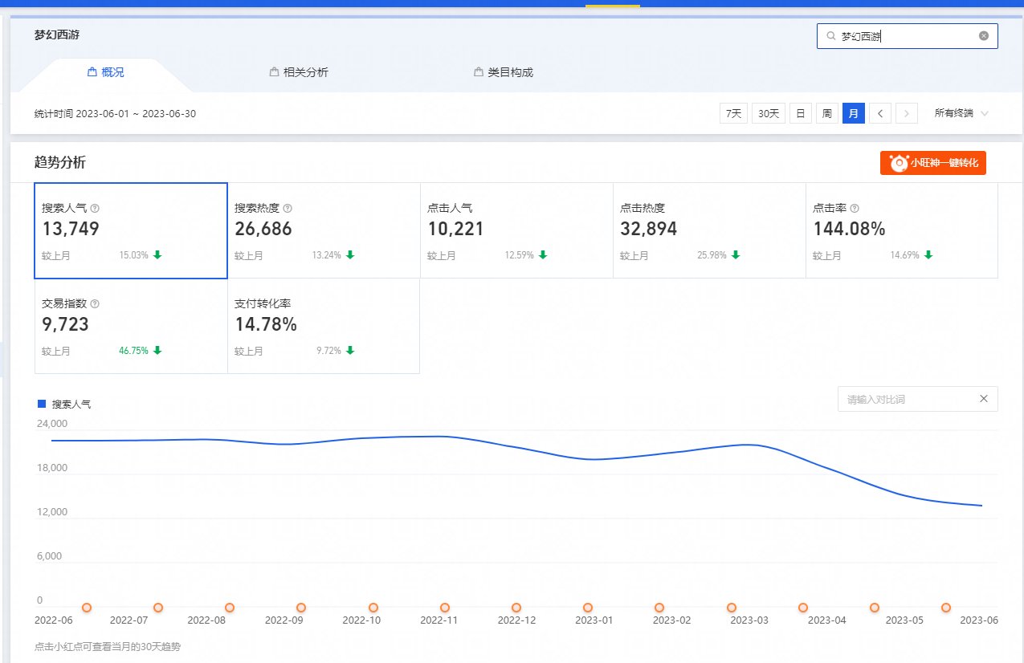Select the 支付转化率 metric card

coord(324,326)
